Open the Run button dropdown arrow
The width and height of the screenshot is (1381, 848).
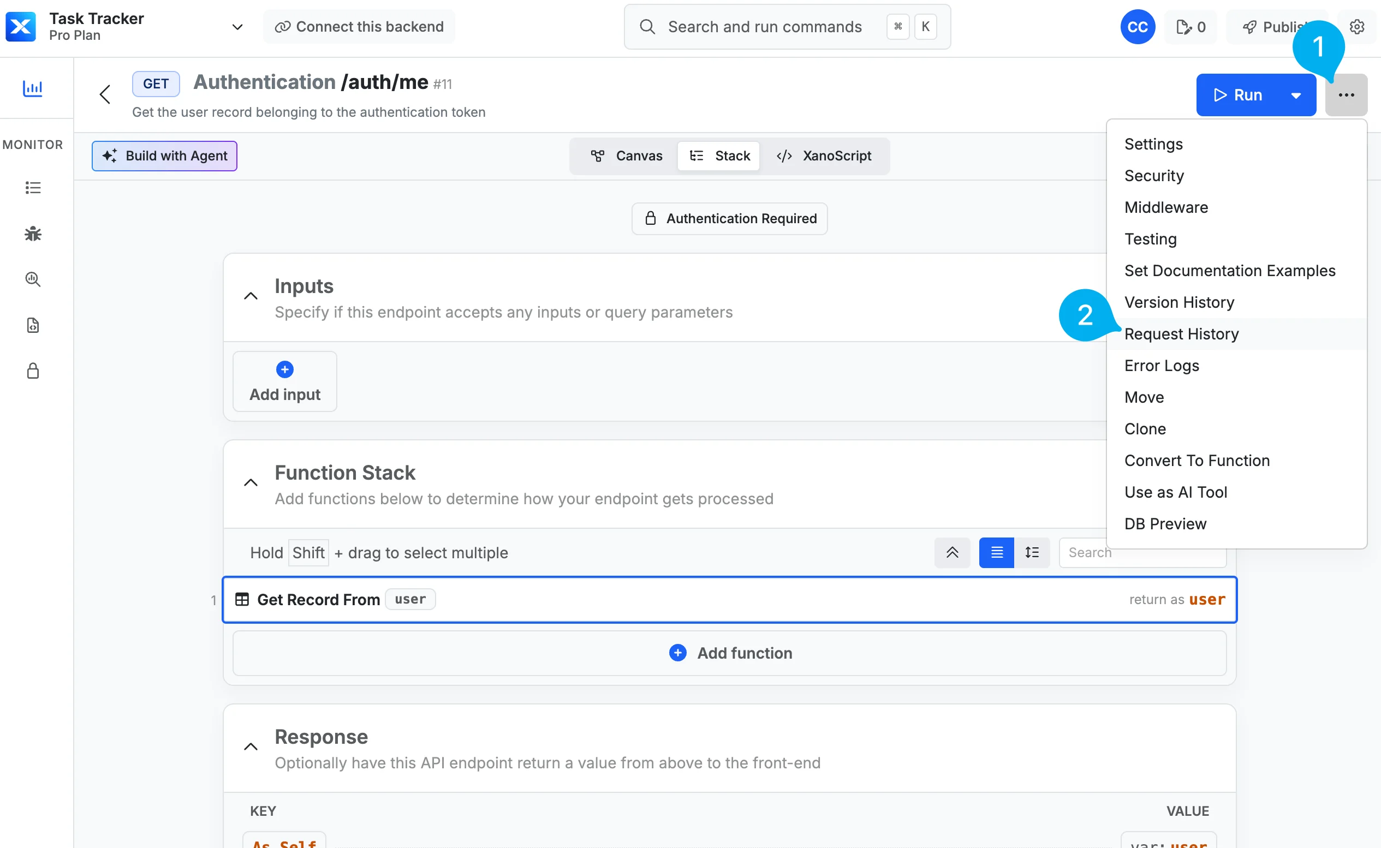click(x=1295, y=95)
